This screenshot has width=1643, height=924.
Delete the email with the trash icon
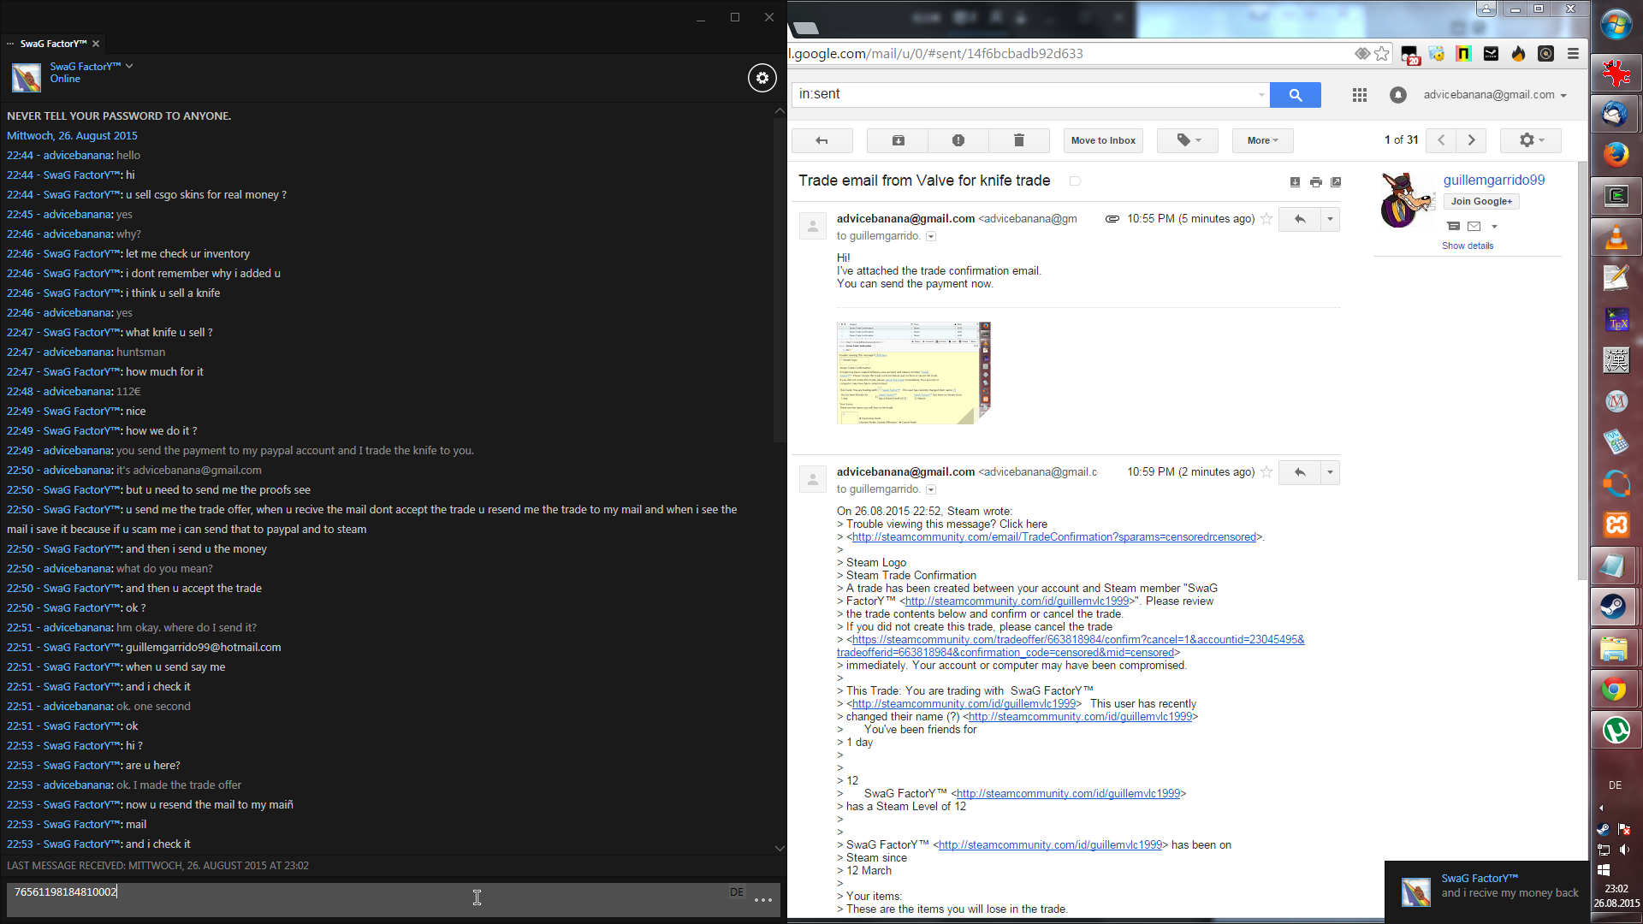pos(1018,140)
